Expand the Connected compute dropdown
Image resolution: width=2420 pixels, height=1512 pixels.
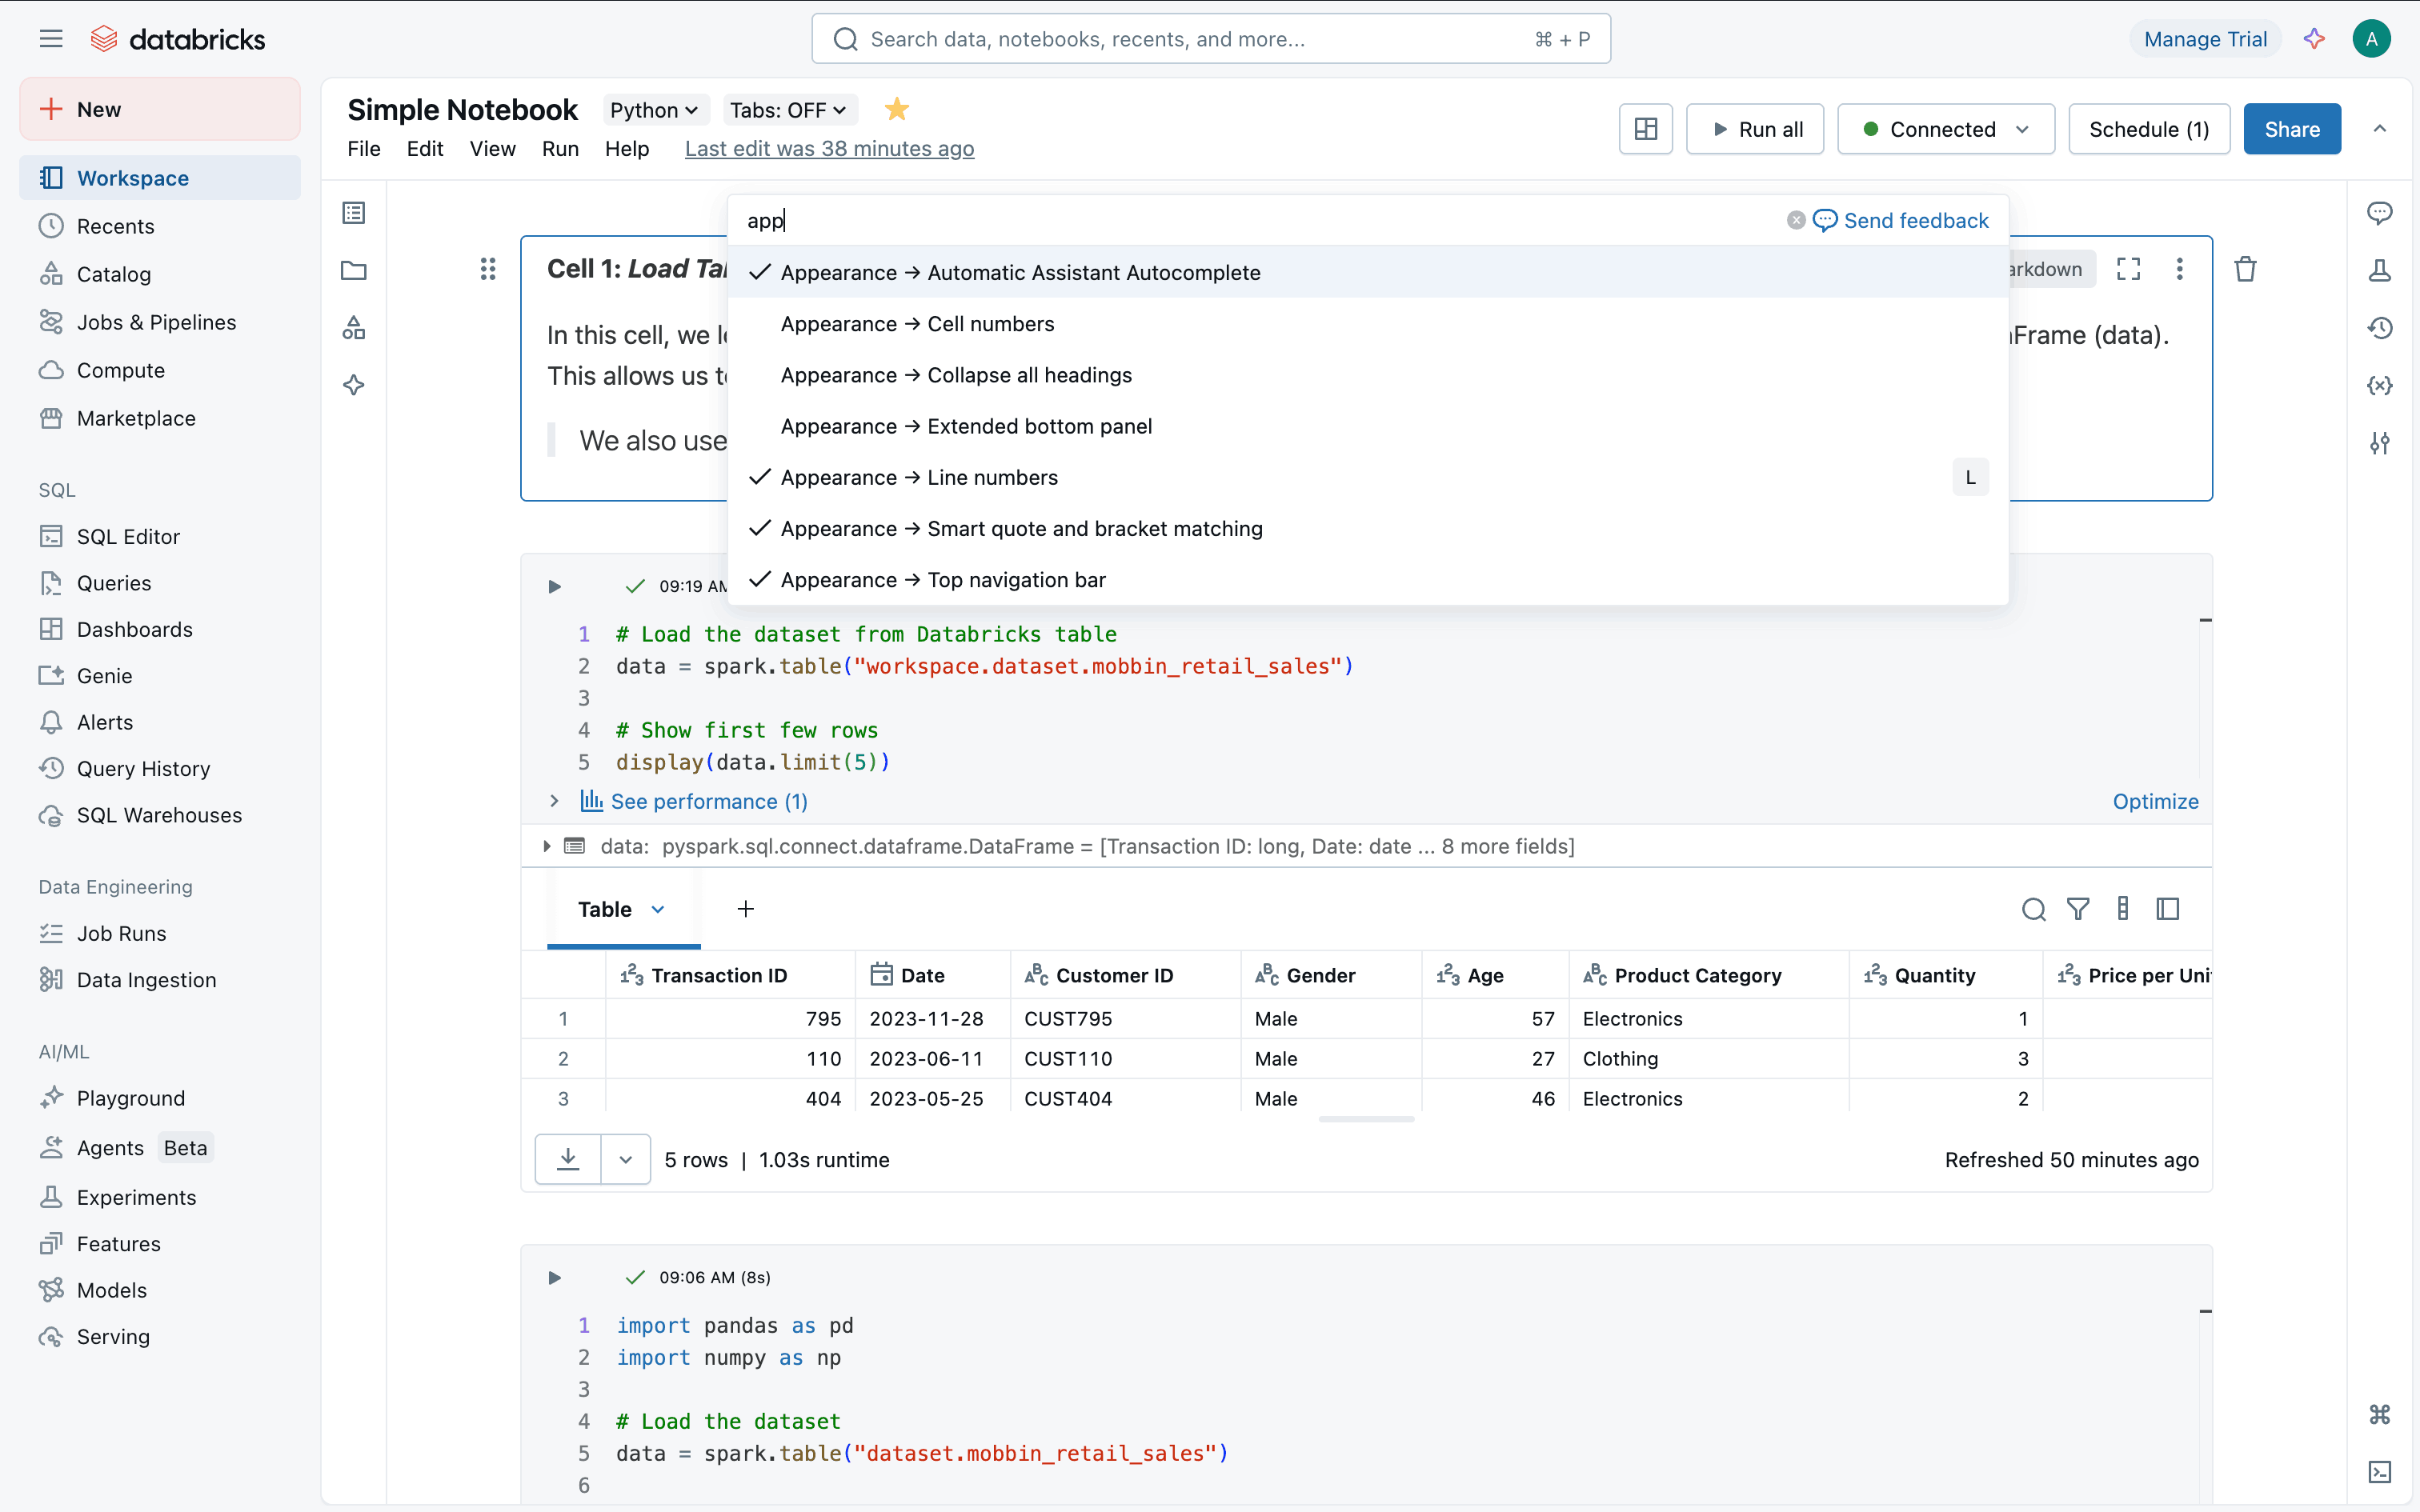pyautogui.click(x=1945, y=129)
